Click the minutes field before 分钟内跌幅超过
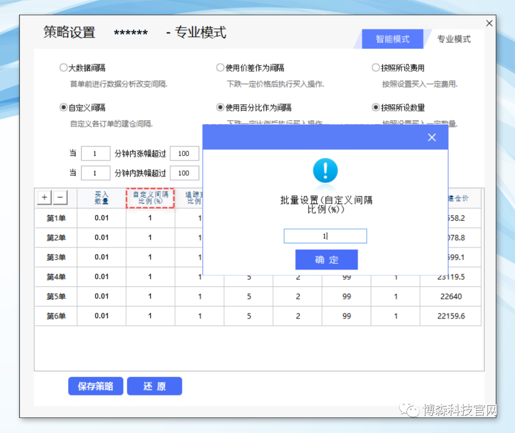Image resolution: width=515 pixels, height=433 pixels. pos(95,173)
